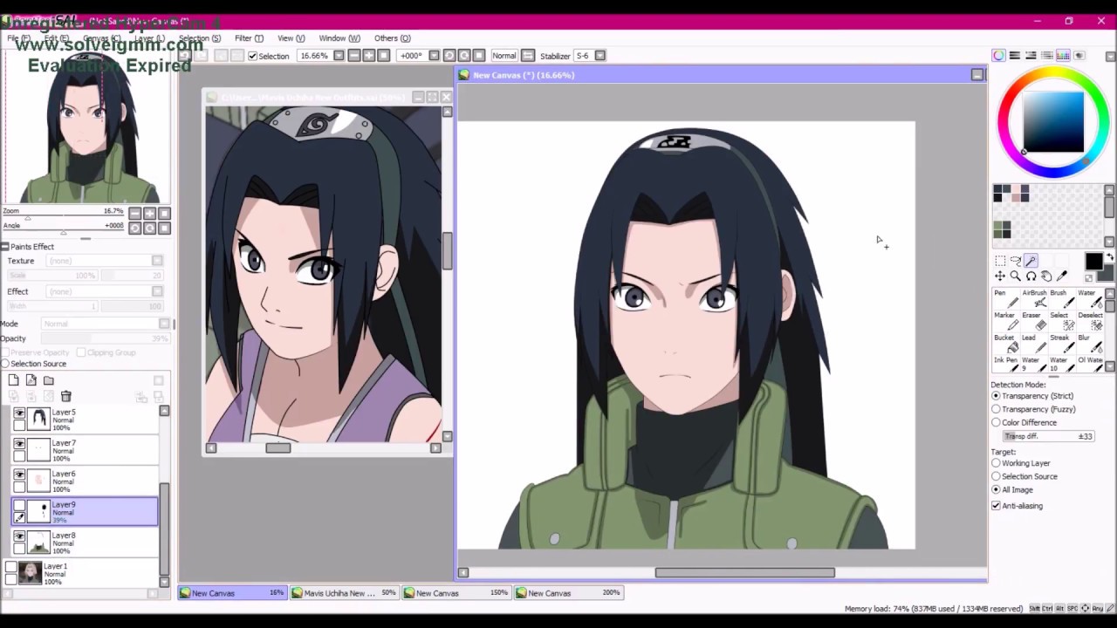Select the Bucket tool
The height and width of the screenshot is (628, 1117).
[1004, 344]
